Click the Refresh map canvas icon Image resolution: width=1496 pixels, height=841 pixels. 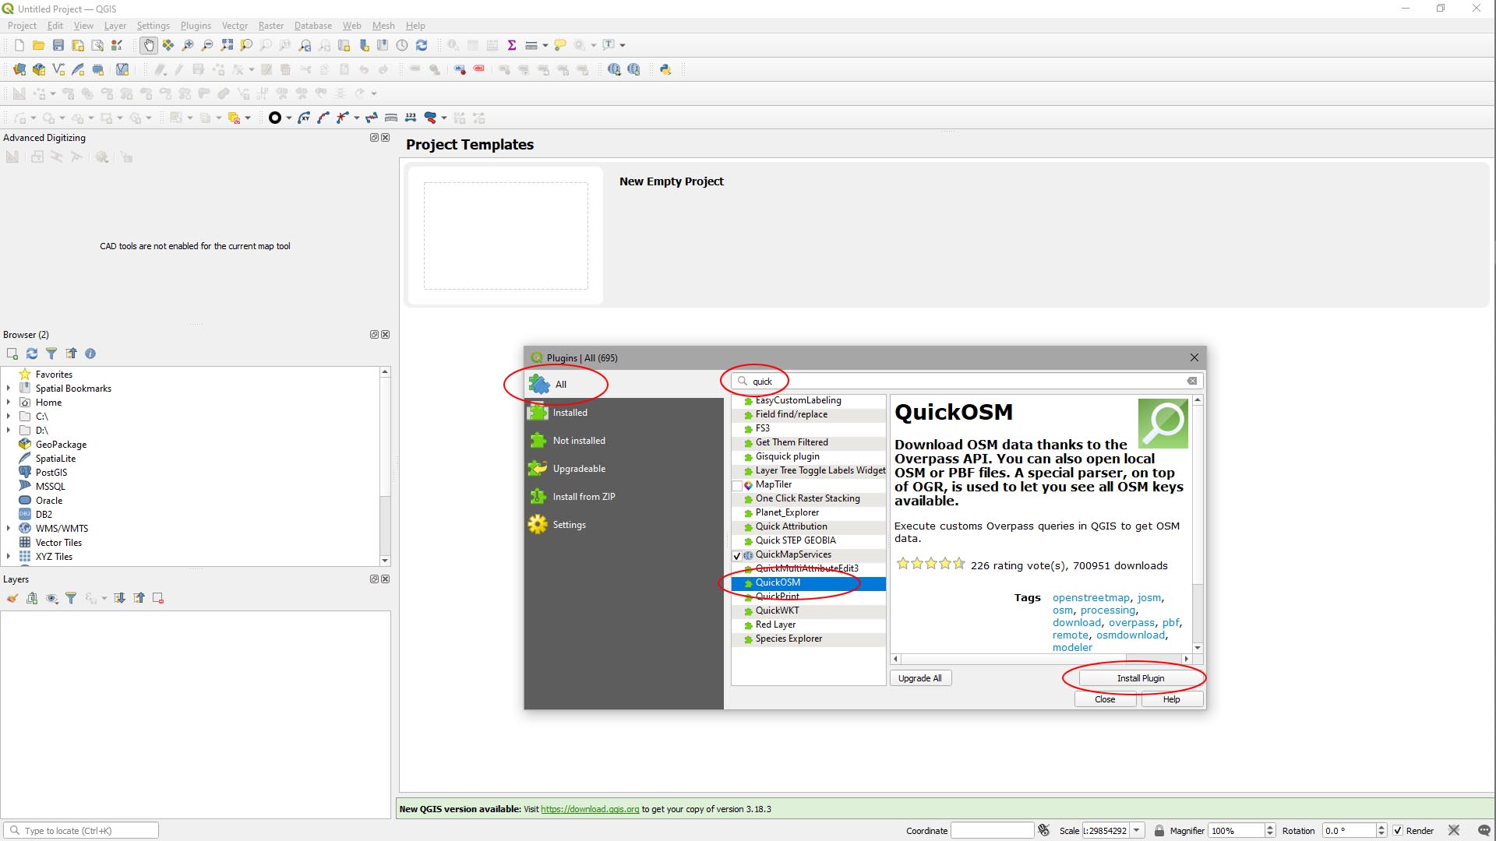coord(422,45)
